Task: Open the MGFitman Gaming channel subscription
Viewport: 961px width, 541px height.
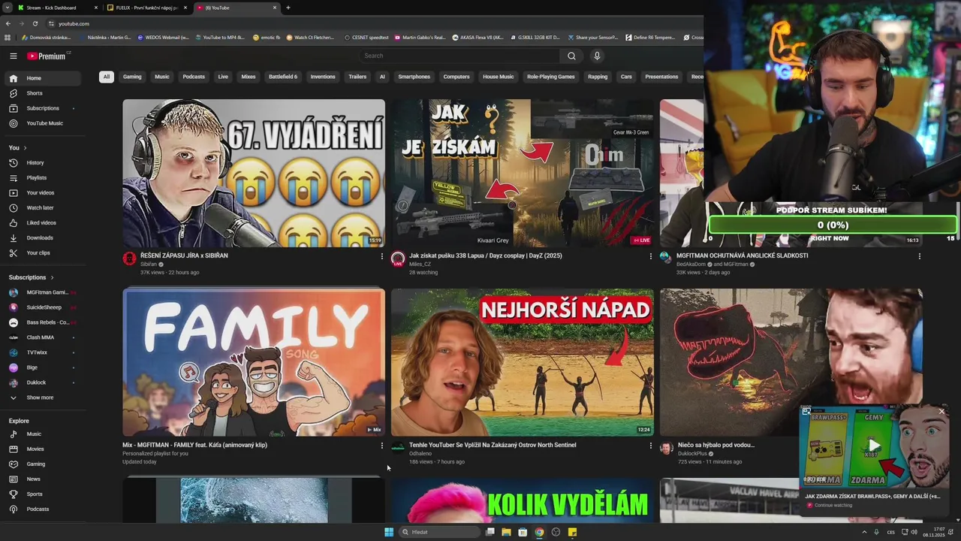Action: [42, 292]
